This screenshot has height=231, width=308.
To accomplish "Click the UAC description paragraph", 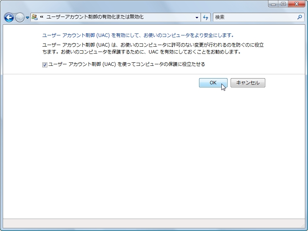I will coord(153,49).
